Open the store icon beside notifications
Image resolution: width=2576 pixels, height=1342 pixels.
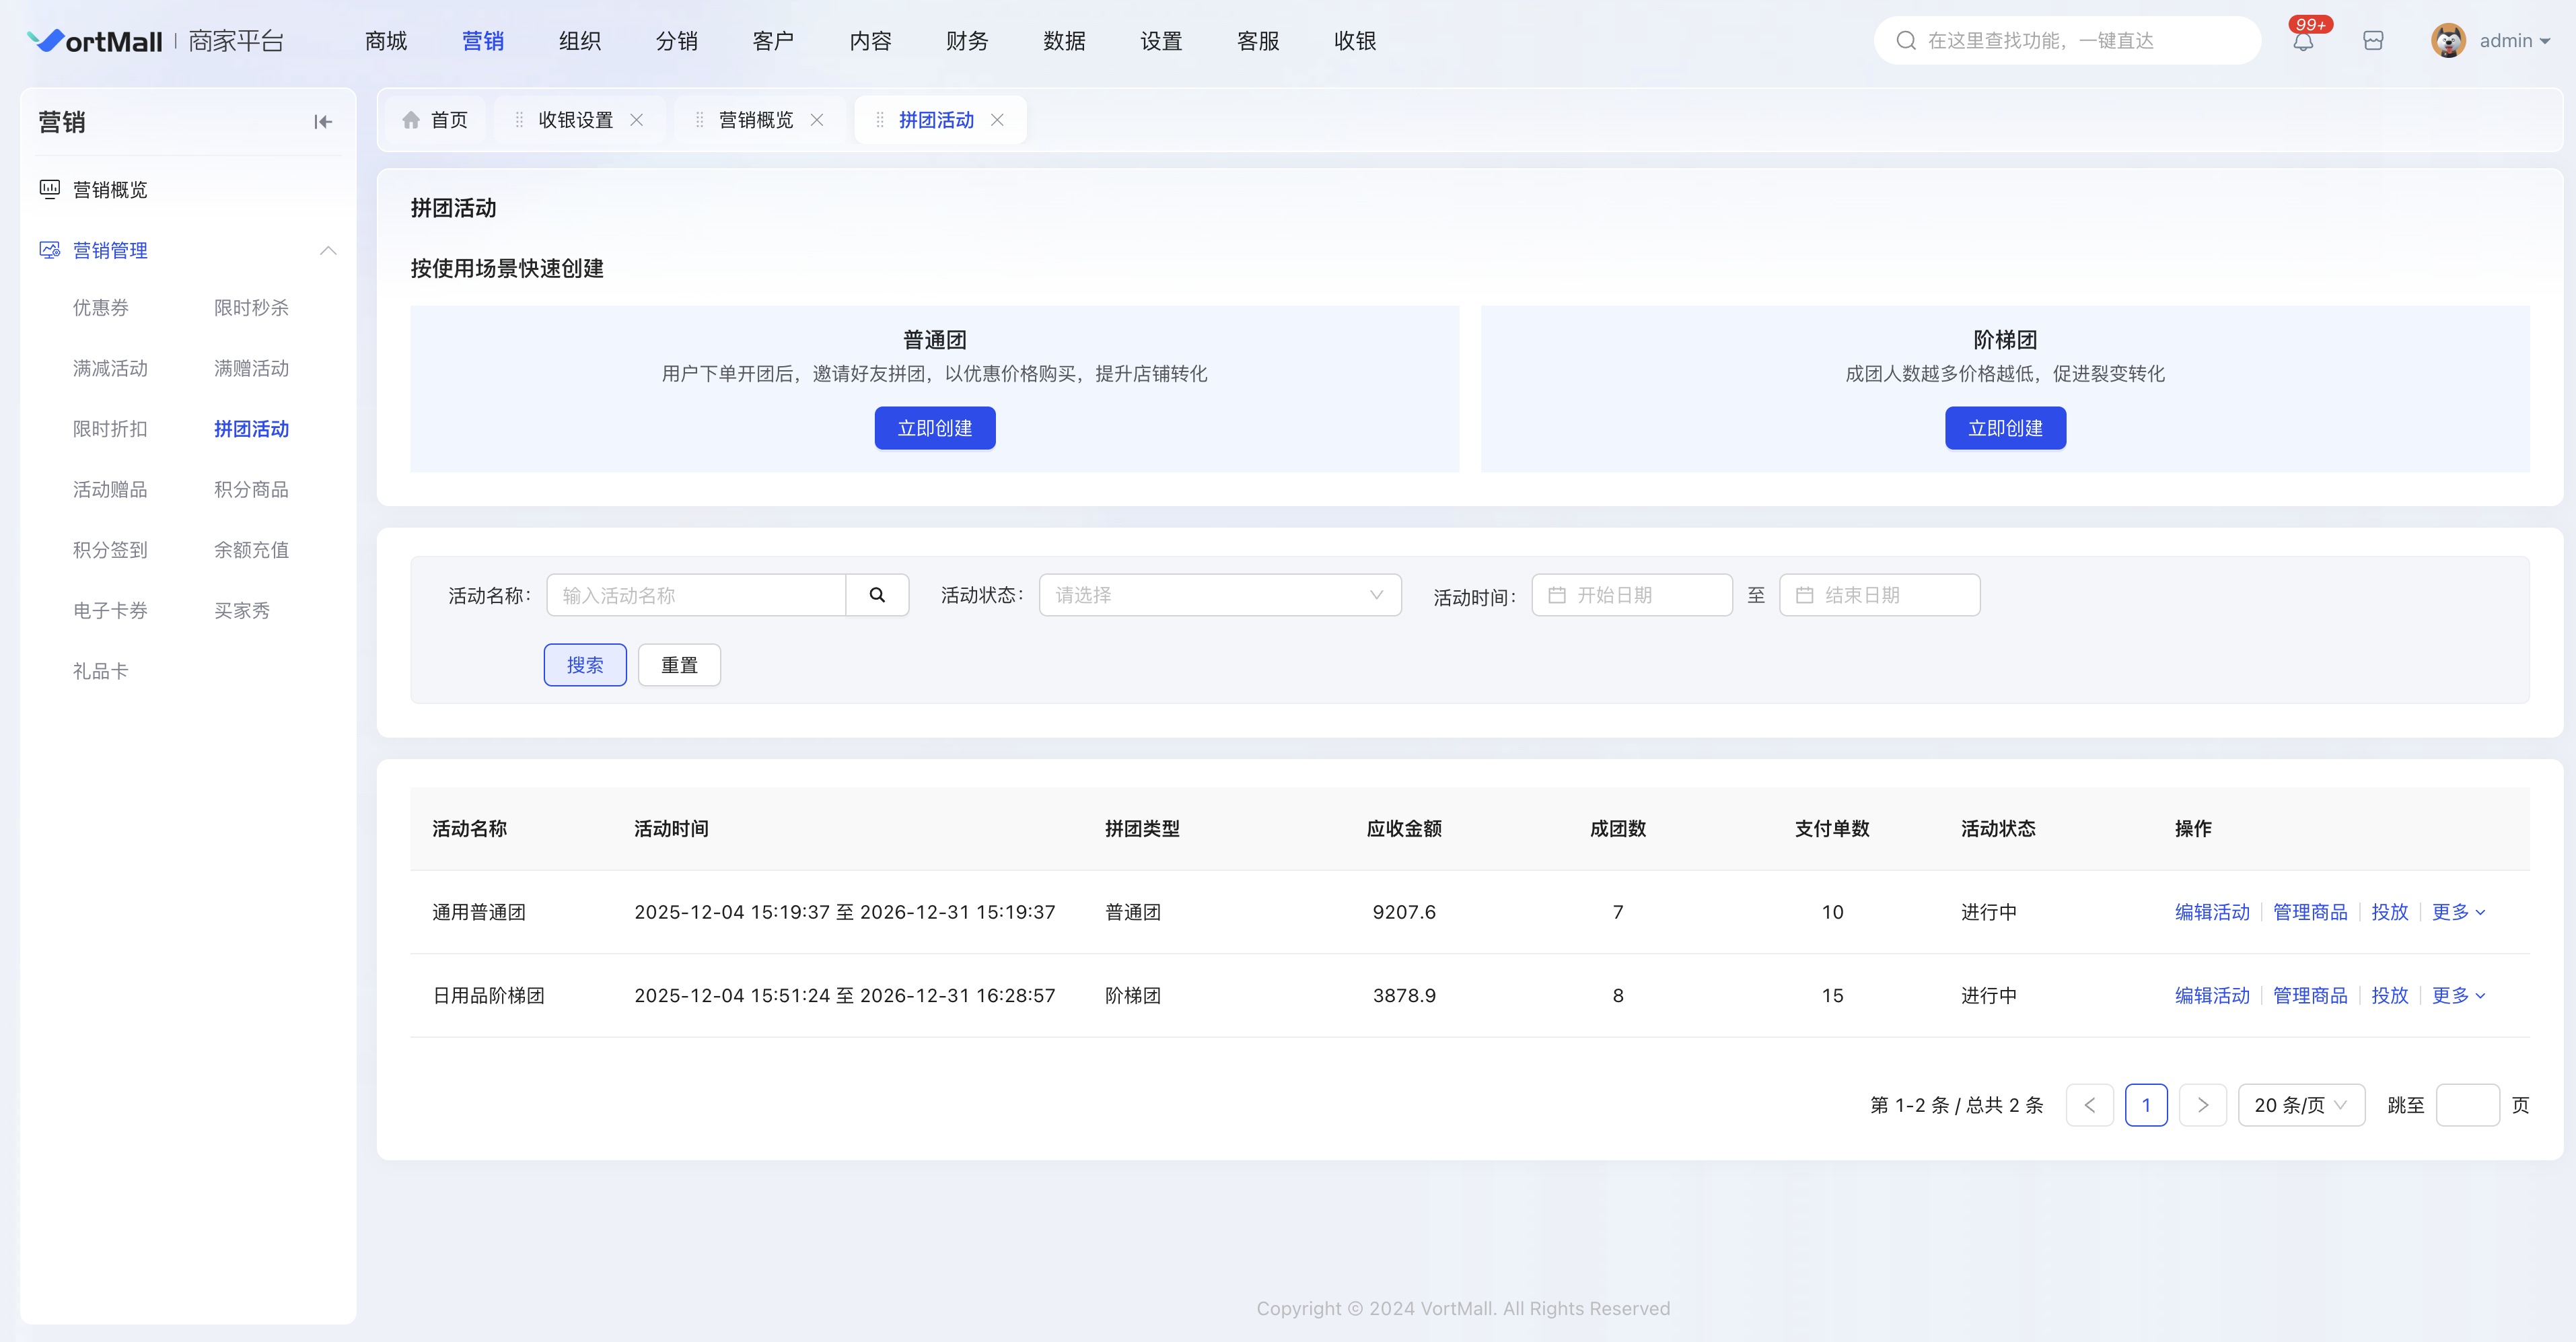pyautogui.click(x=2373, y=41)
